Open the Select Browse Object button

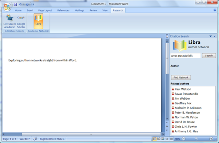(167, 126)
